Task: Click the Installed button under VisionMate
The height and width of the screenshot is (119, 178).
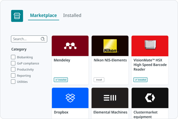Action: click(x=141, y=80)
